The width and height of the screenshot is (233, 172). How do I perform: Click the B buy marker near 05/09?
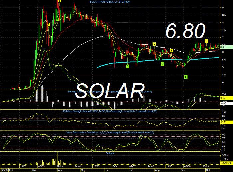pyautogui.click(x=186, y=77)
